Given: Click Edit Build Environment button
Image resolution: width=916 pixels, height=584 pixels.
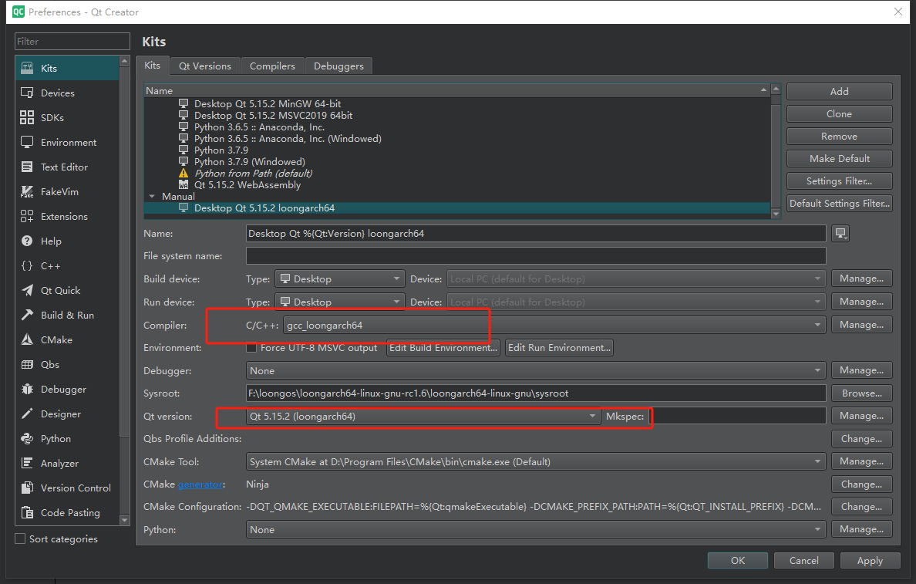Looking at the screenshot, I should coord(443,348).
